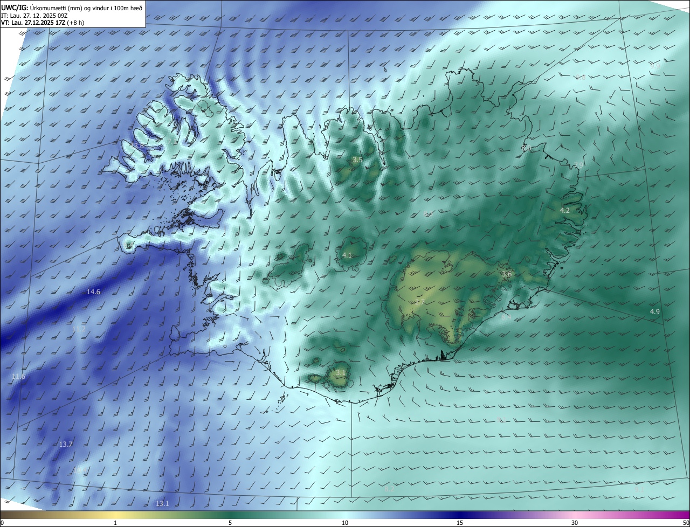Viewport: 690px width, 527px height.
Task: Select the initial time line 'IT: Lau. 27. 12. 2025 09Z'
Action: click(x=34, y=16)
